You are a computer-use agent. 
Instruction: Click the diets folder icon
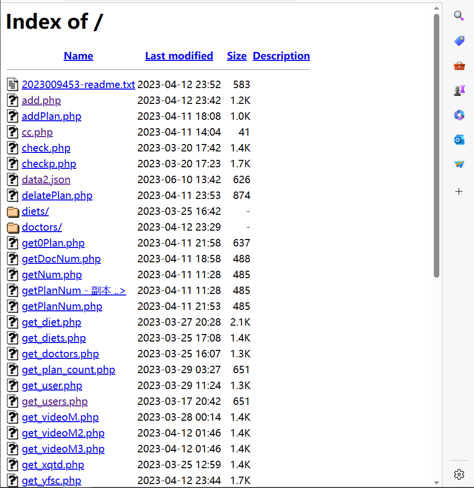(13, 212)
